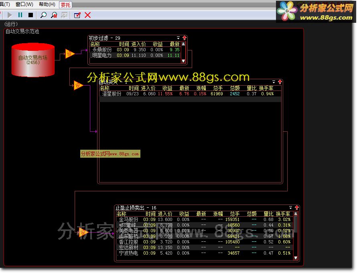357x273 pixels.
Task: Open dropdown arrow of 止盈止损卖出 panel
Action: point(290,208)
